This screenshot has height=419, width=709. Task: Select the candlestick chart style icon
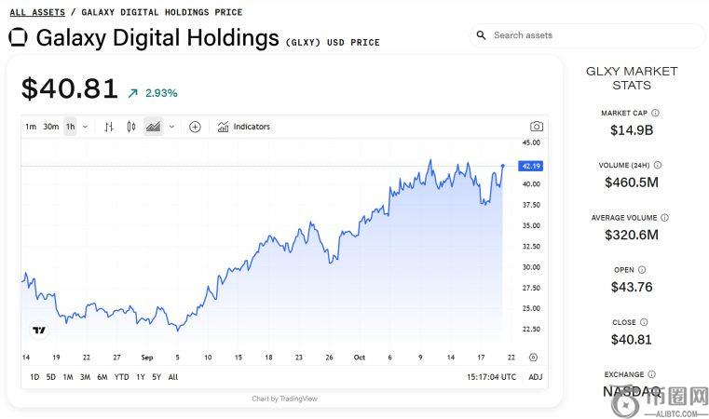tap(131, 127)
